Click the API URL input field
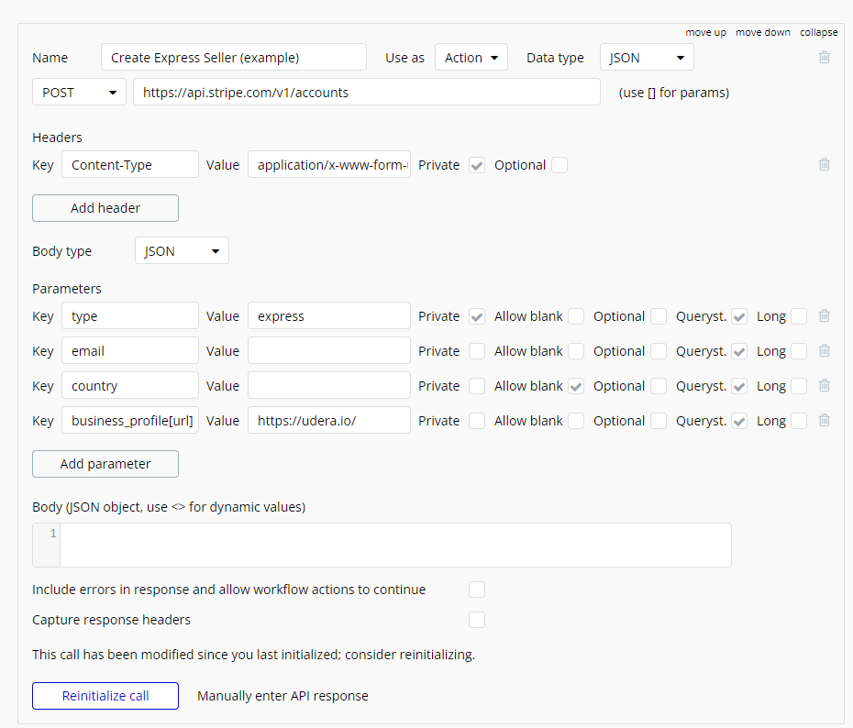 tap(366, 93)
